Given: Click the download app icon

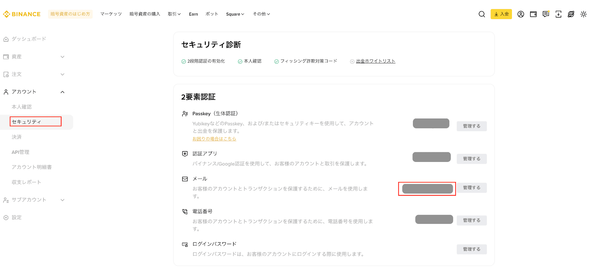Looking at the screenshot, I should point(559,14).
